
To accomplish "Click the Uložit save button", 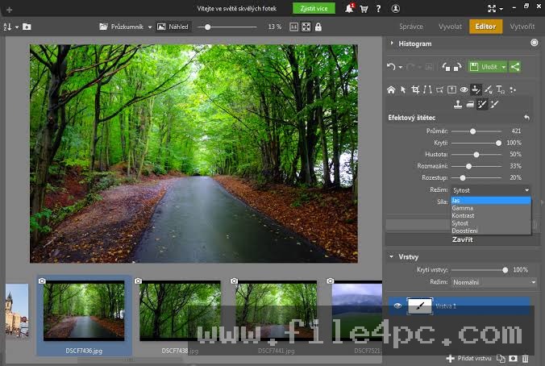I will tap(485, 67).
